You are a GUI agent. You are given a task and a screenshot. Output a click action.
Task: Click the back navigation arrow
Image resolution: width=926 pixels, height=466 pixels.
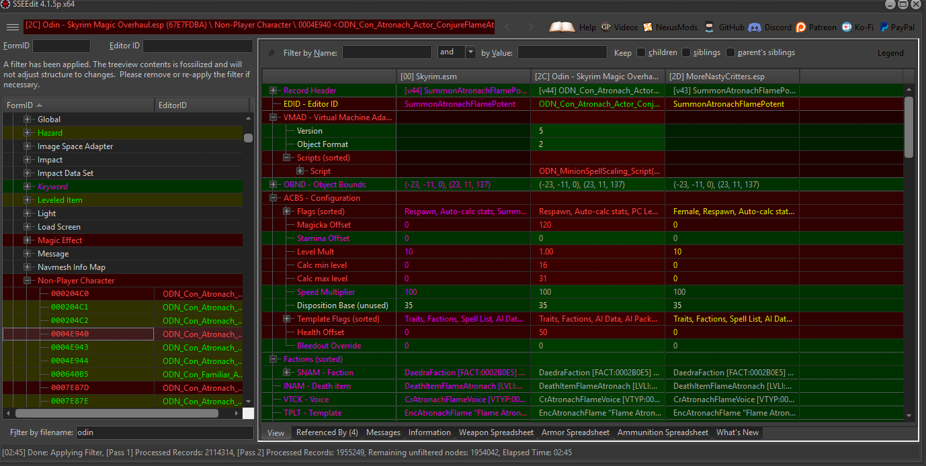(x=508, y=28)
